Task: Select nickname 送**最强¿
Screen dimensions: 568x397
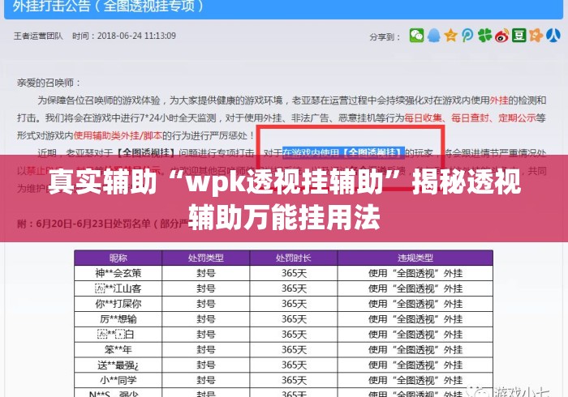Action: pyautogui.click(x=118, y=365)
